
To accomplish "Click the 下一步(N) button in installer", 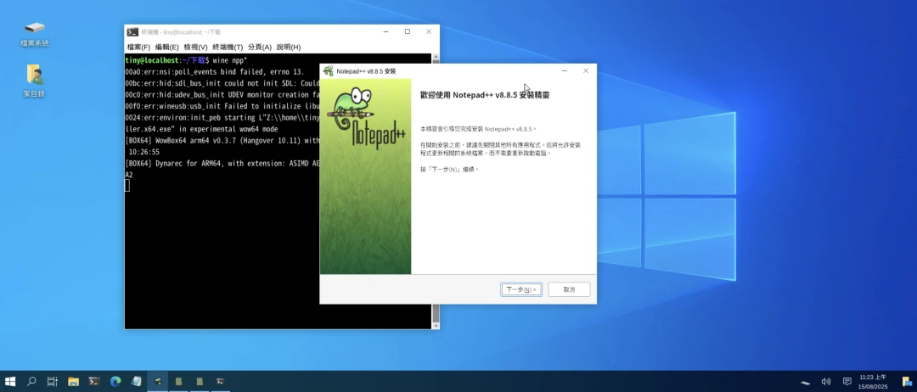I will [x=521, y=289].
